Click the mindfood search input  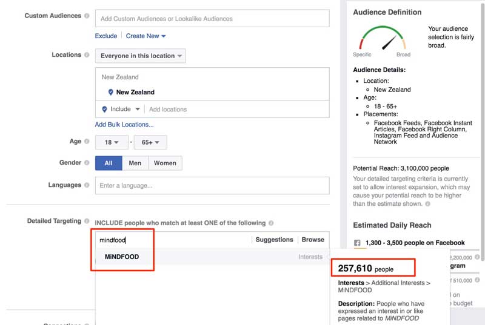173,240
